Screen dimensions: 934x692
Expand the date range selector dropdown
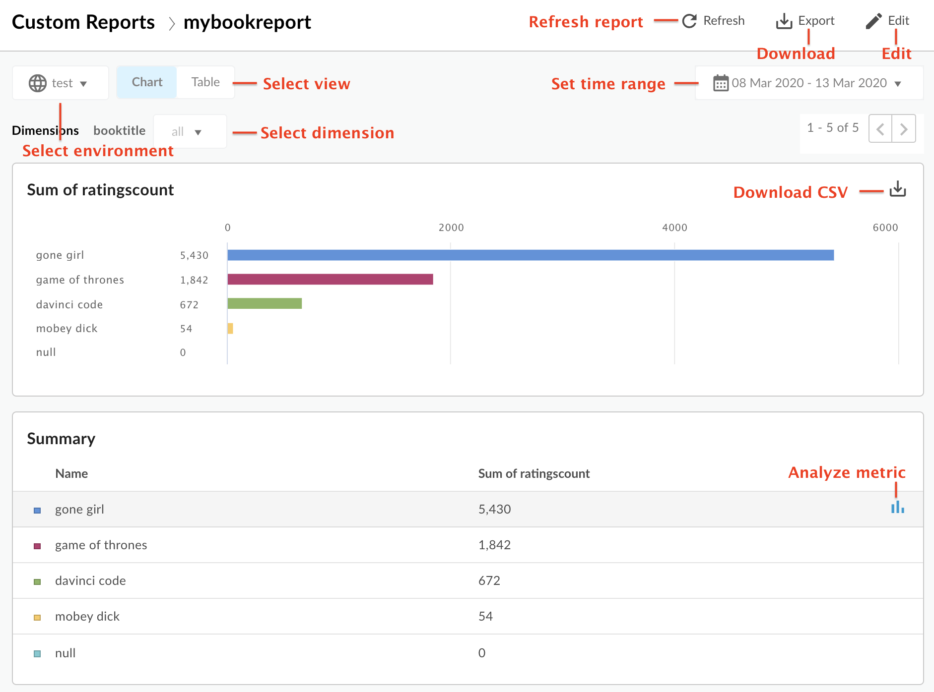pyautogui.click(x=898, y=83)
